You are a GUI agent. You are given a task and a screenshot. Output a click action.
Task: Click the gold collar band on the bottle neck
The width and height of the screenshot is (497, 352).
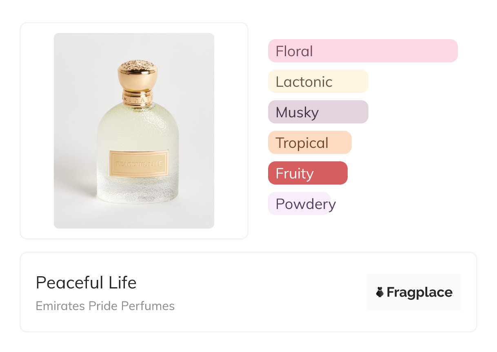pyautogui.click(x=138, y=98)
